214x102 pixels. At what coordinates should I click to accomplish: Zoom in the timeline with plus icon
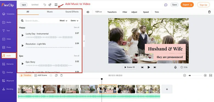[205, 75]
